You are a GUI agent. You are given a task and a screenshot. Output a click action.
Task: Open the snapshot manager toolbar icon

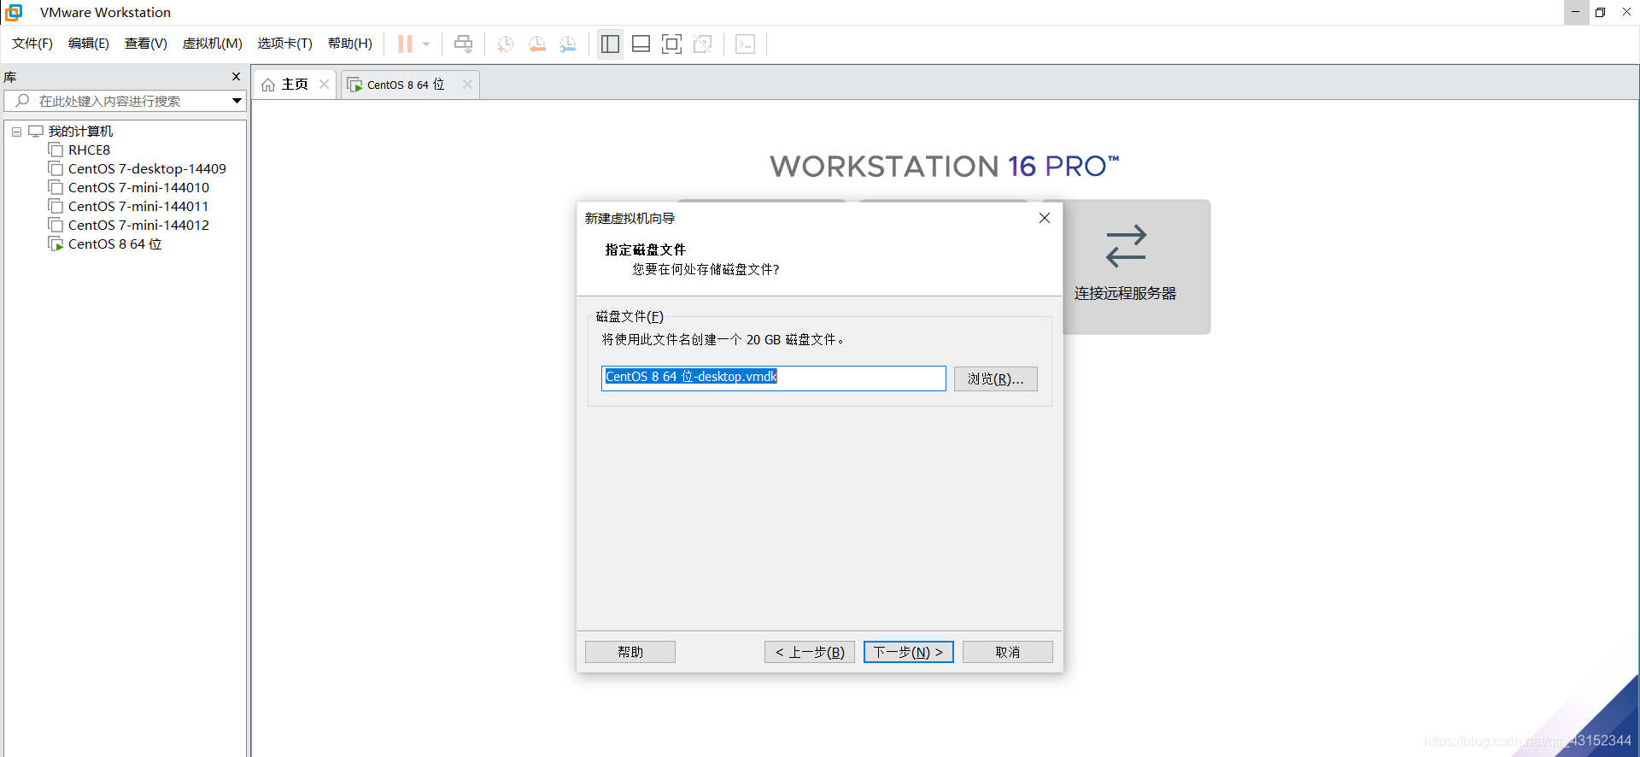pos(567,44)
